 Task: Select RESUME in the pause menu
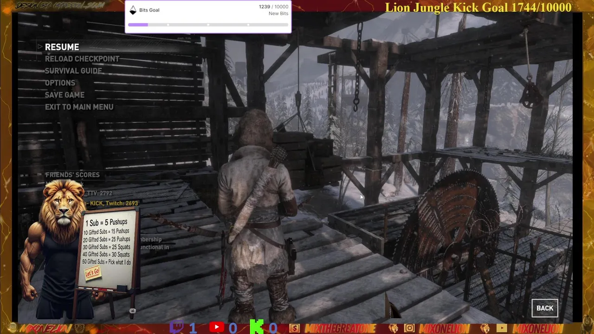[62, 47]
